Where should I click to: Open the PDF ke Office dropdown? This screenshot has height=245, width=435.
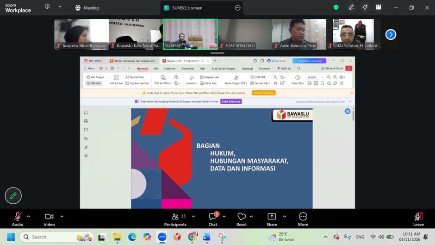pyautogui.click(x=163, y=80)
